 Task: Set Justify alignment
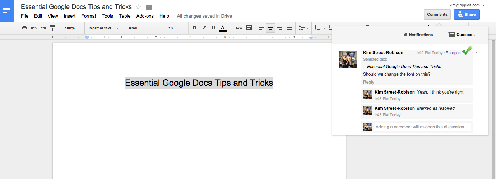click(289, 28)
